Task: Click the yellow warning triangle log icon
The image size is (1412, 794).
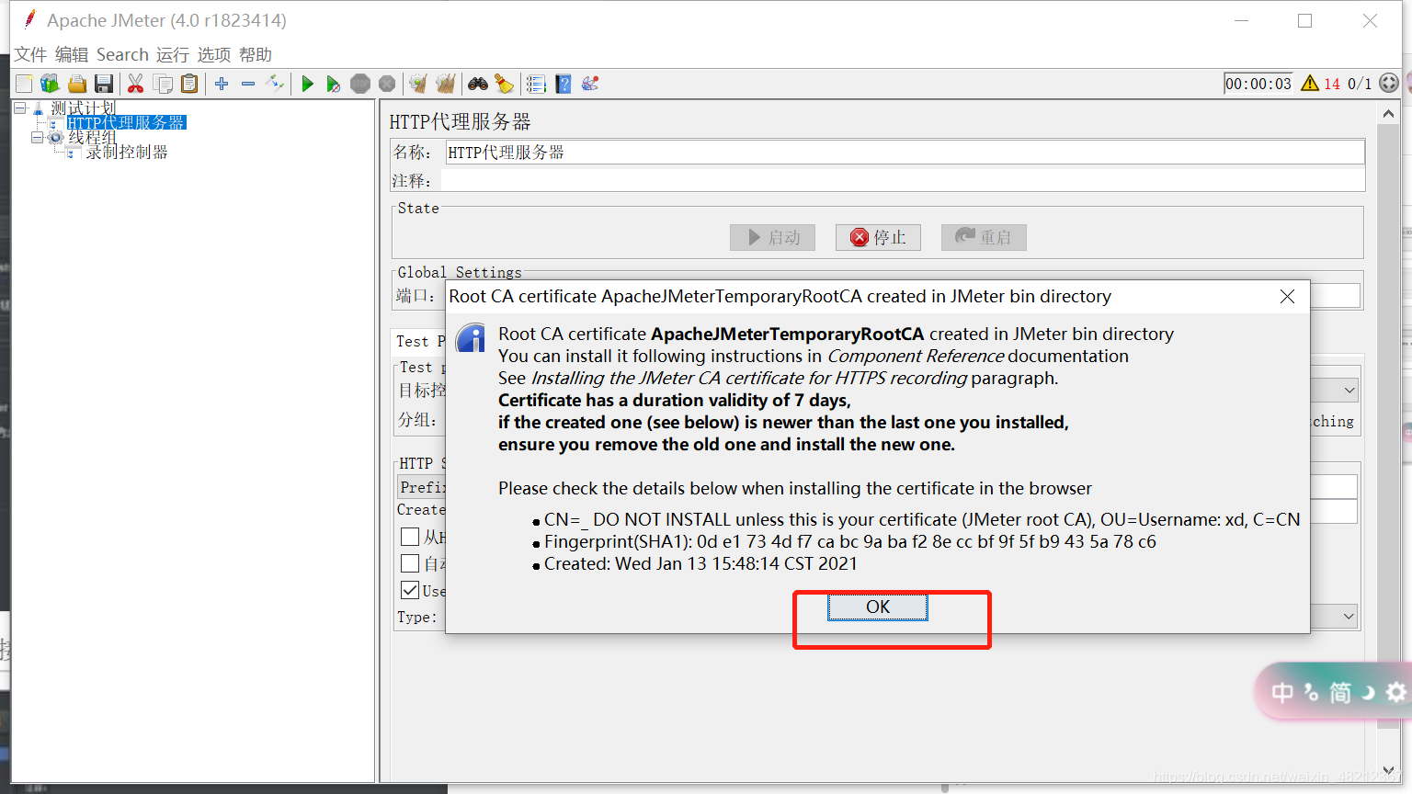Action: (x=1310, y=84)
